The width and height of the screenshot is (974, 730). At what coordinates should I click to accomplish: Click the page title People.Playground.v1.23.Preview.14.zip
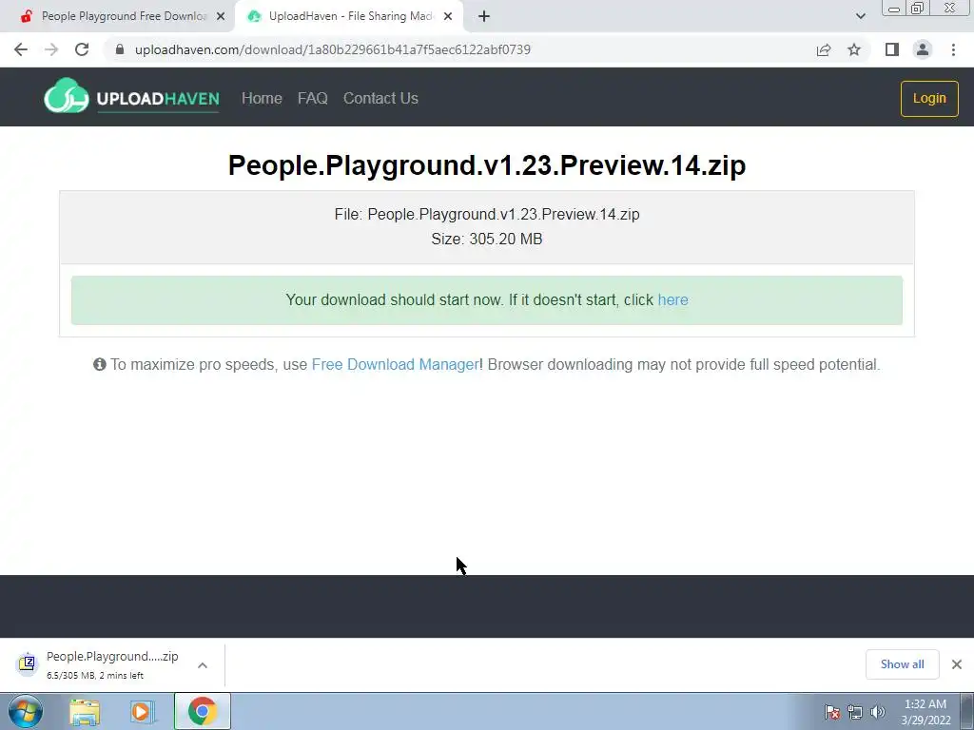coord(487,165)
